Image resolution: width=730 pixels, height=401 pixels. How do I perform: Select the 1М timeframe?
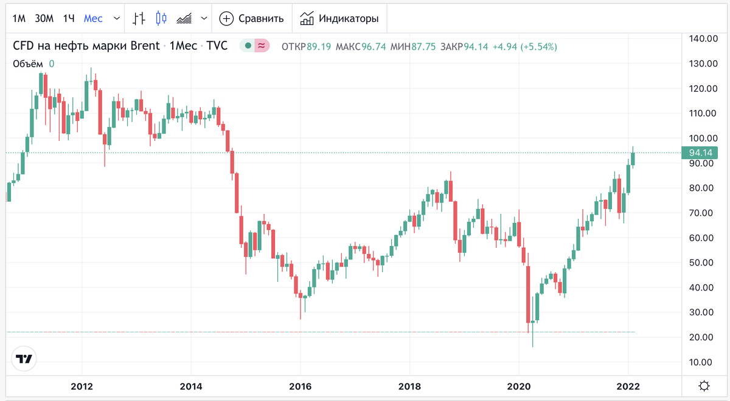coord(19,18)
